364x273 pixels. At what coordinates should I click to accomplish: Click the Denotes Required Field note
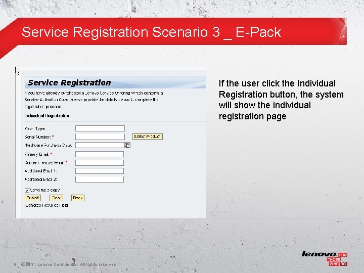point(46,205)
